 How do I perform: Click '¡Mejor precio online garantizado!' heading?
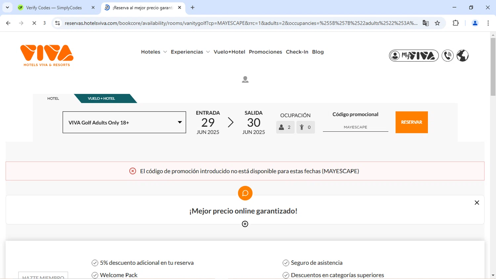243,211
